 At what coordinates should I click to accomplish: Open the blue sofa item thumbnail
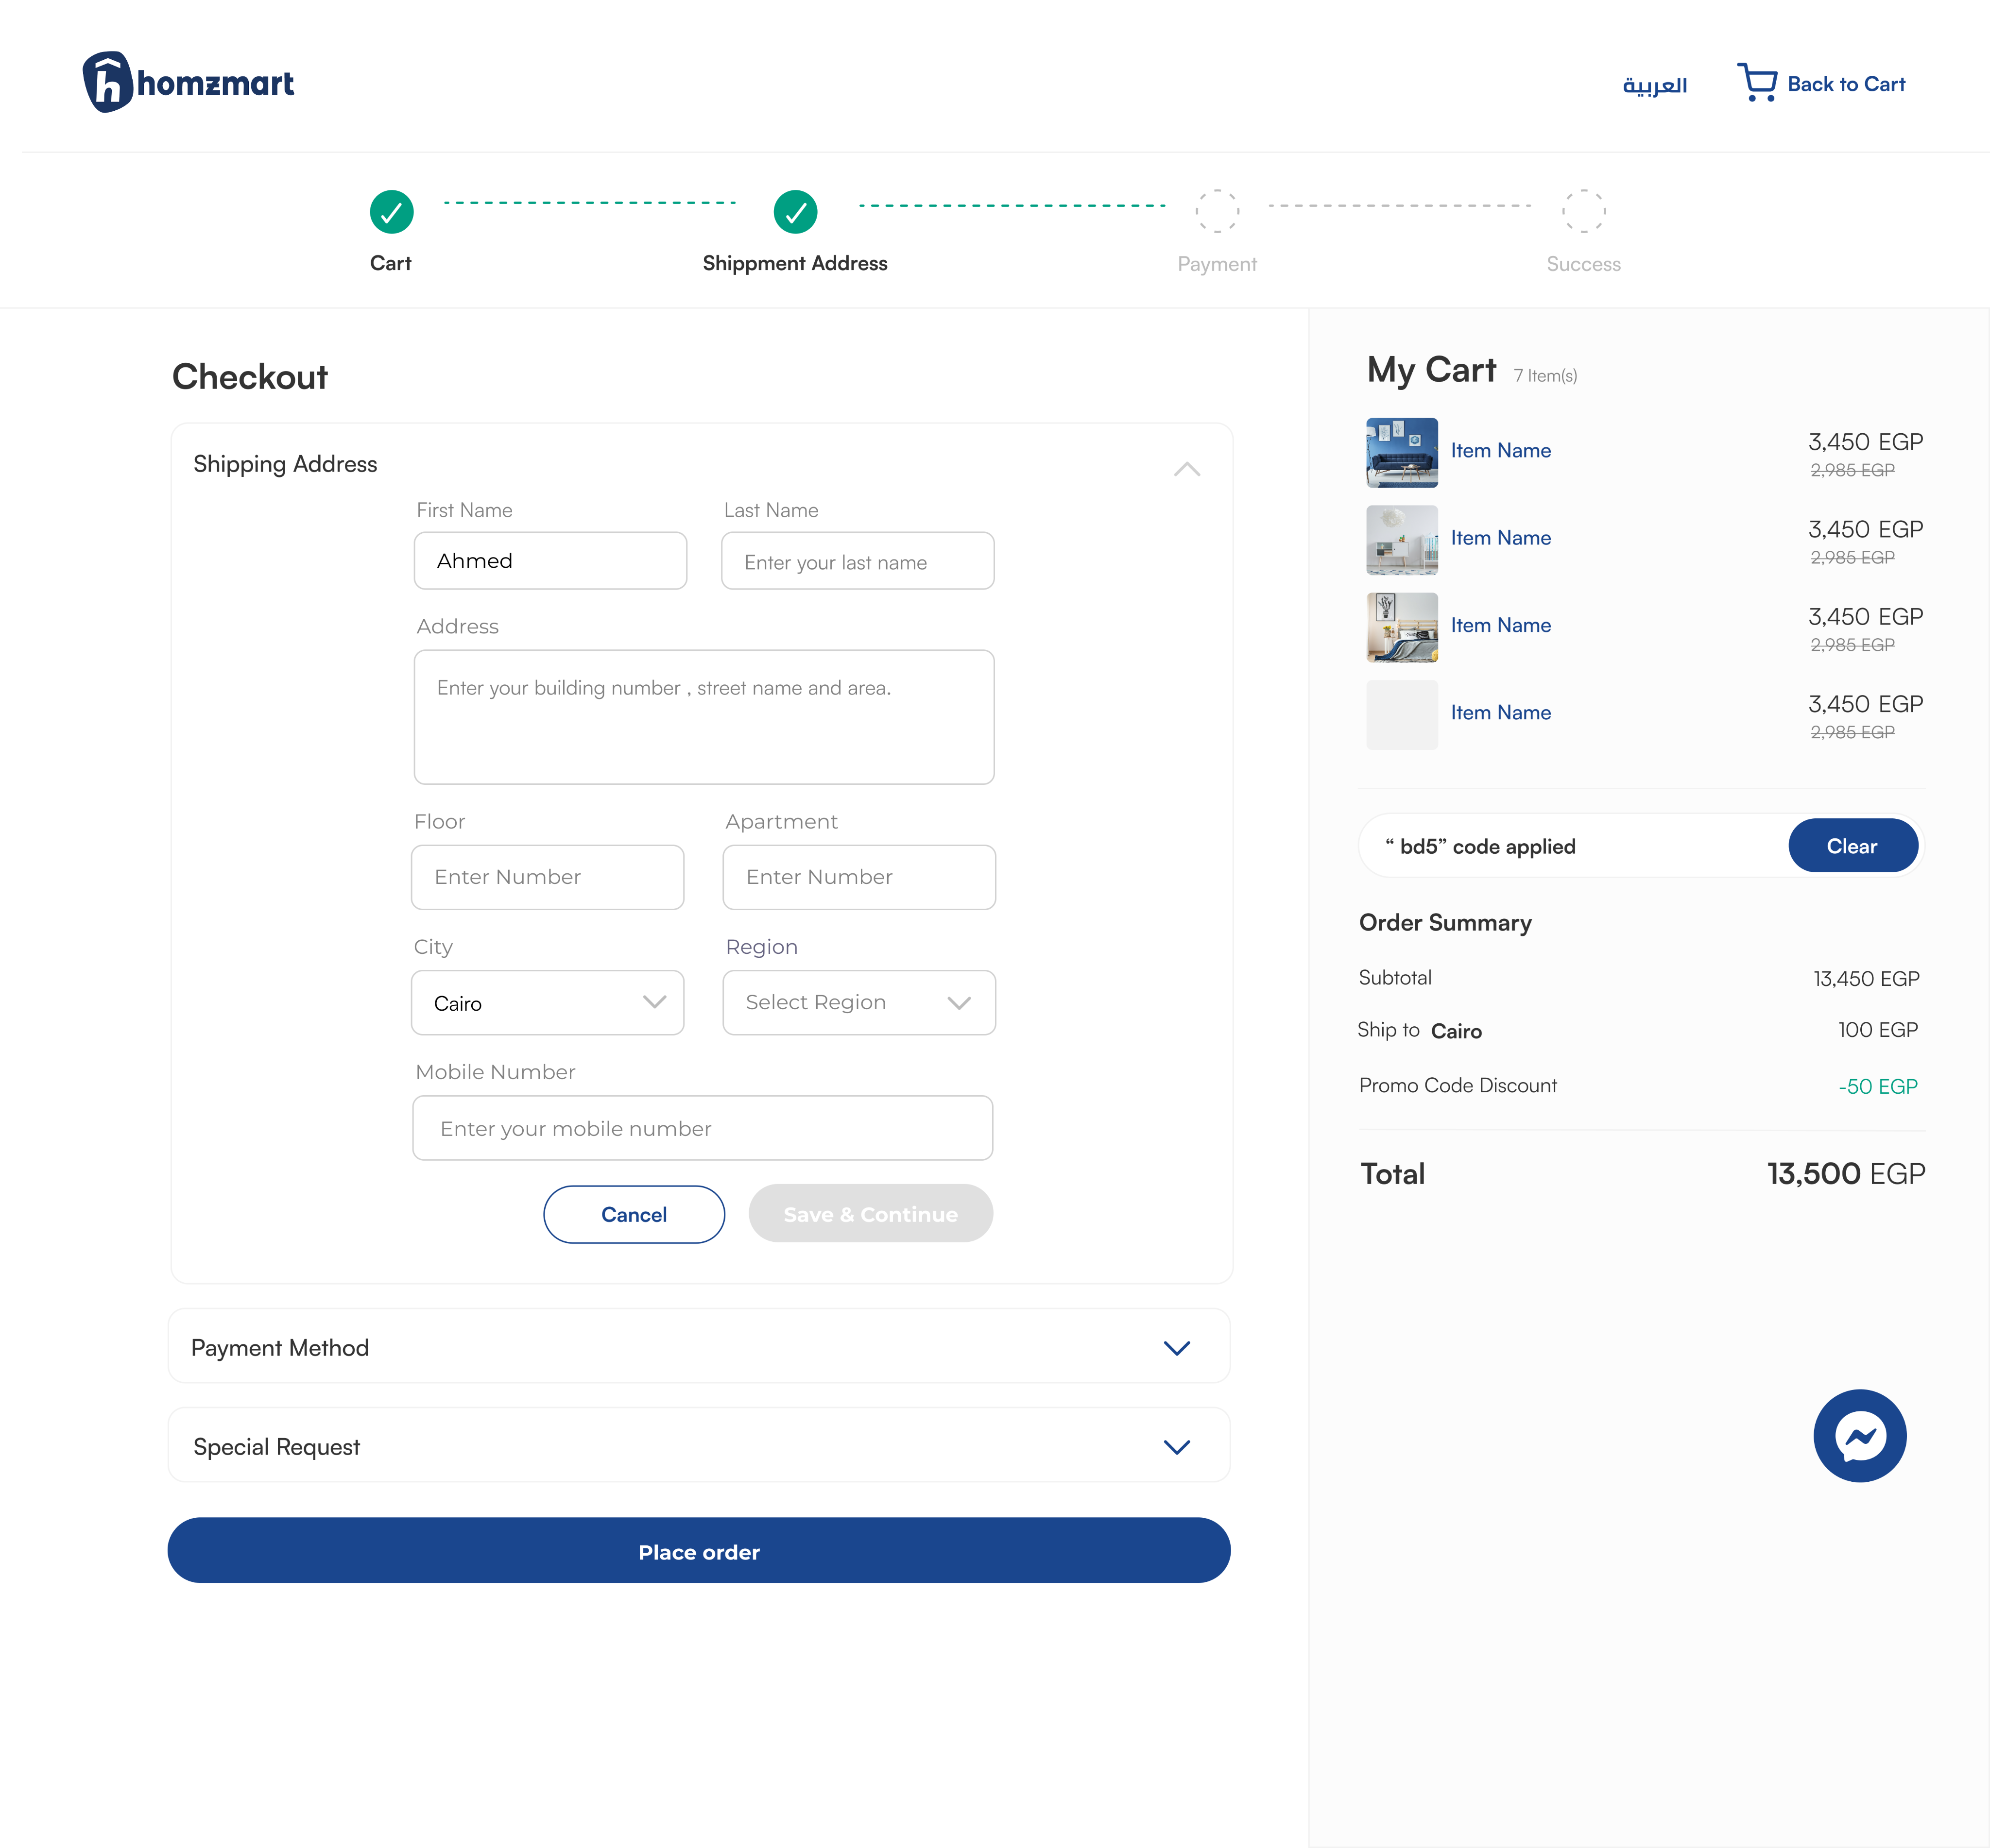pos(1402,453)
